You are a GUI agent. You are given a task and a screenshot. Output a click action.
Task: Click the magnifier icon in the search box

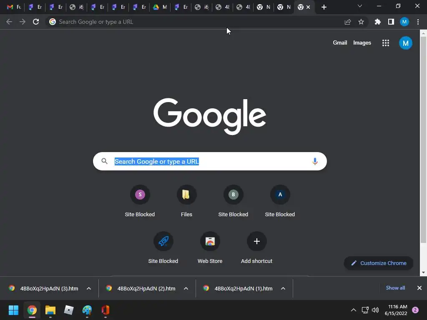click(x=104, y=161)
